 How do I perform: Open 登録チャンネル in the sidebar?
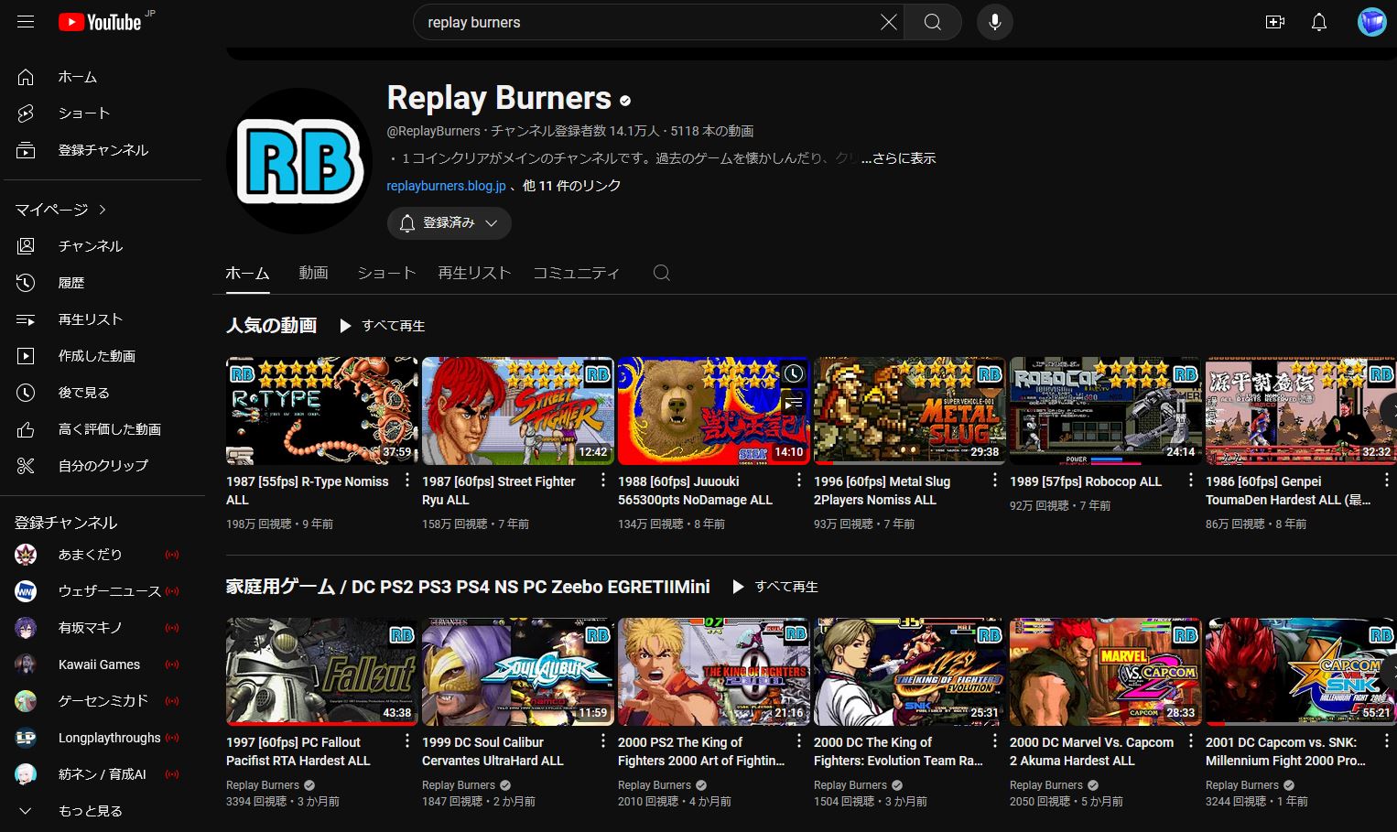(x=103, y=150)
